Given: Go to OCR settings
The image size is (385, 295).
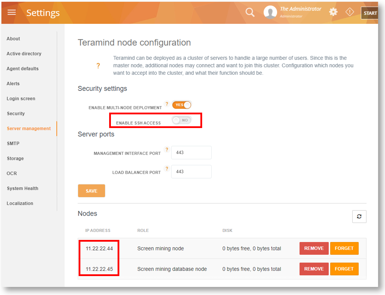Looking at the screenshot, I should pyautogui.click(x=12, y=174).
